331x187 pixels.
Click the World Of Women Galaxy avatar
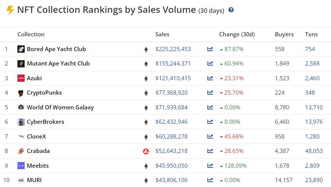21,108
